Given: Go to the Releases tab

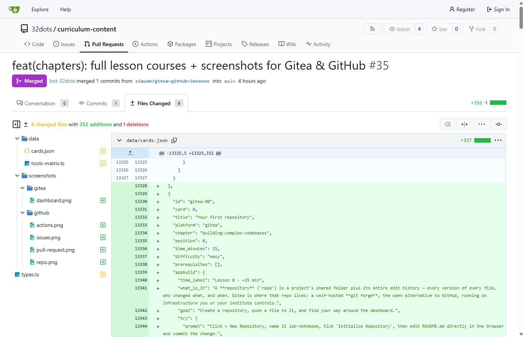Looking at the screenshot, I should point(255,44).
